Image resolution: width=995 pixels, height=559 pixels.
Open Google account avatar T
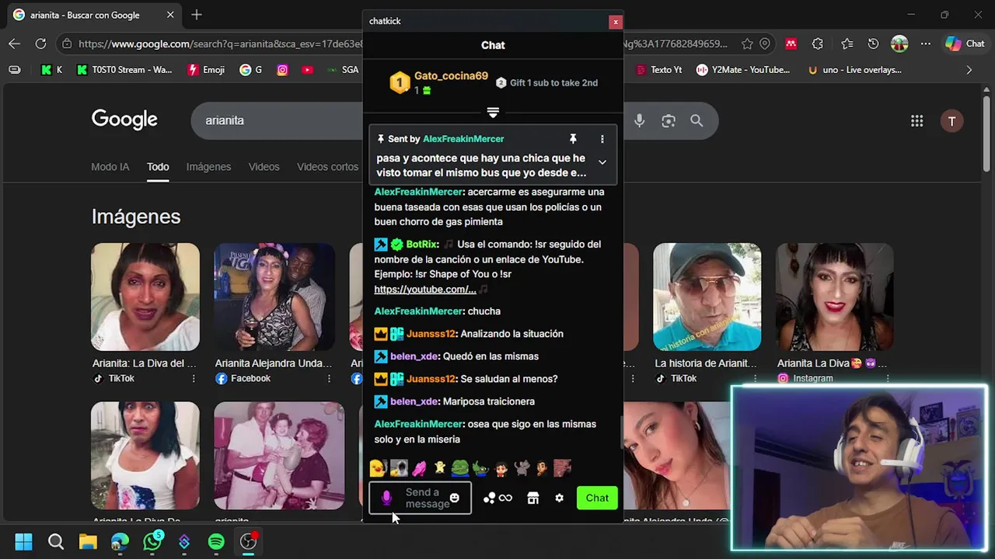tap(951, 120)
